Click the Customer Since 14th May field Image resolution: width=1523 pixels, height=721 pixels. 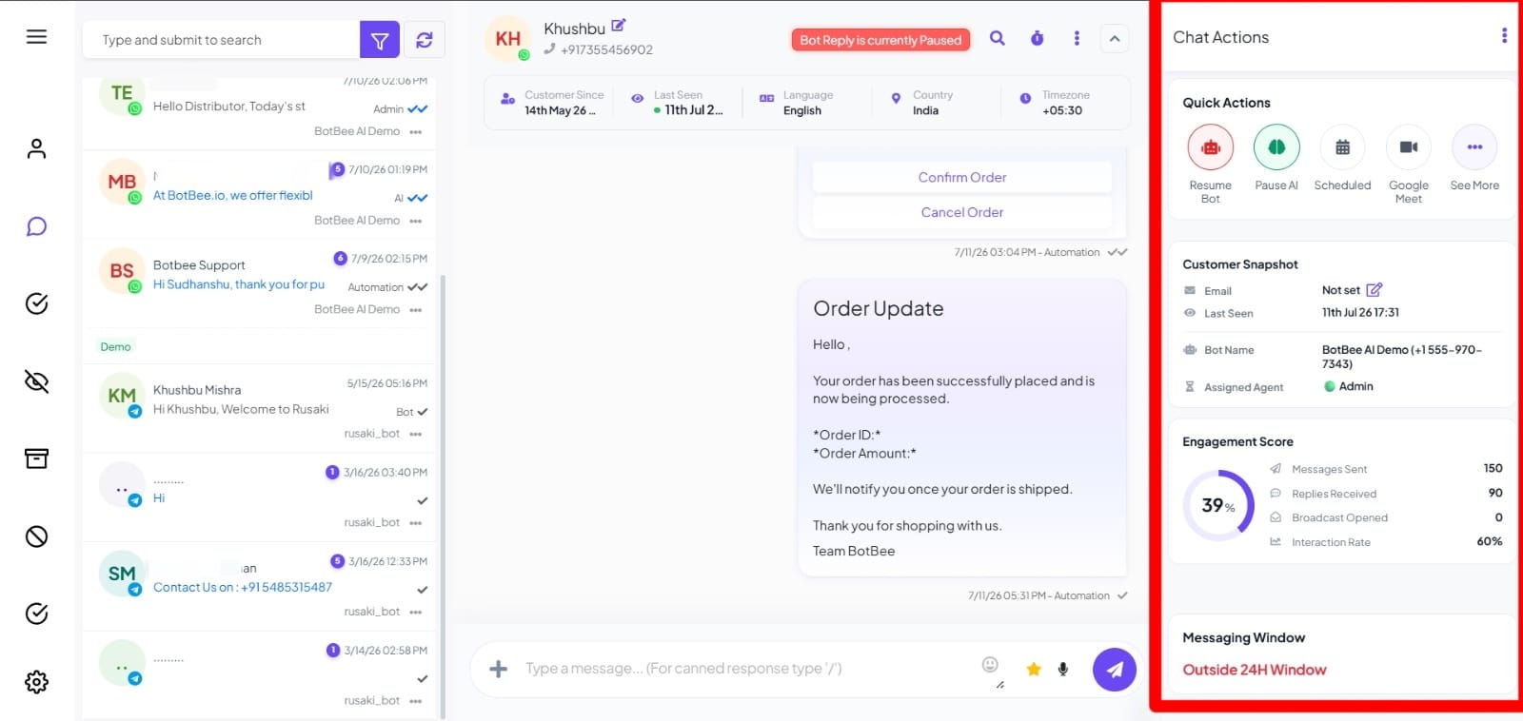pos(553,103)
